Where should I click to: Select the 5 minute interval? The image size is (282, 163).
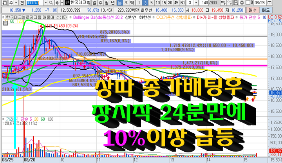pyautogui.click(x=152, y=3)
